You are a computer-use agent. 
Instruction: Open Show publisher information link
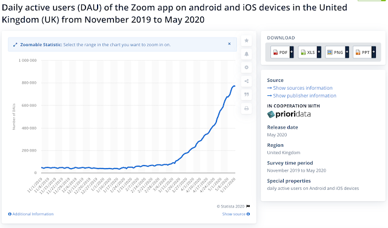302,96
